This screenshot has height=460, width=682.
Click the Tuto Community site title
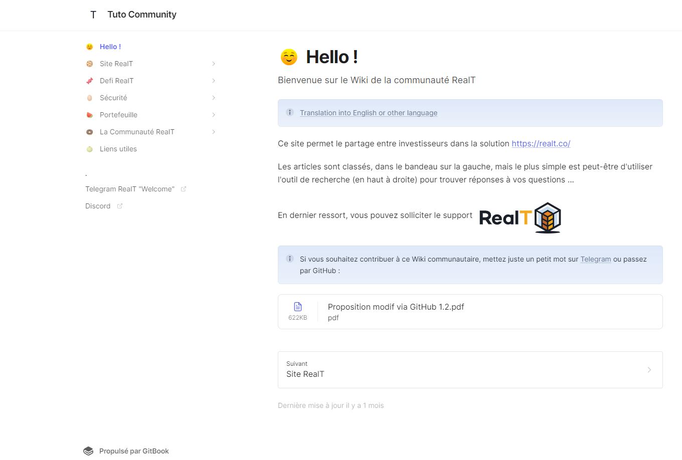[x=142, y=15]
